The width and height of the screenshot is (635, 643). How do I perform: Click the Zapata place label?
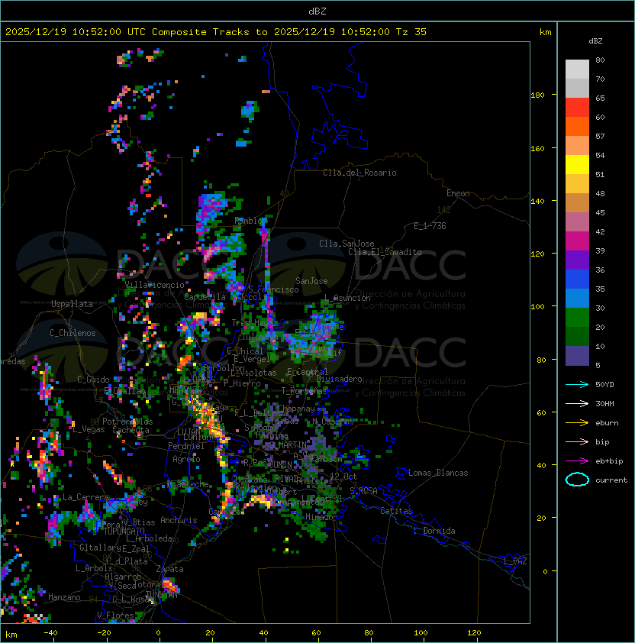[x=169, y=569]
